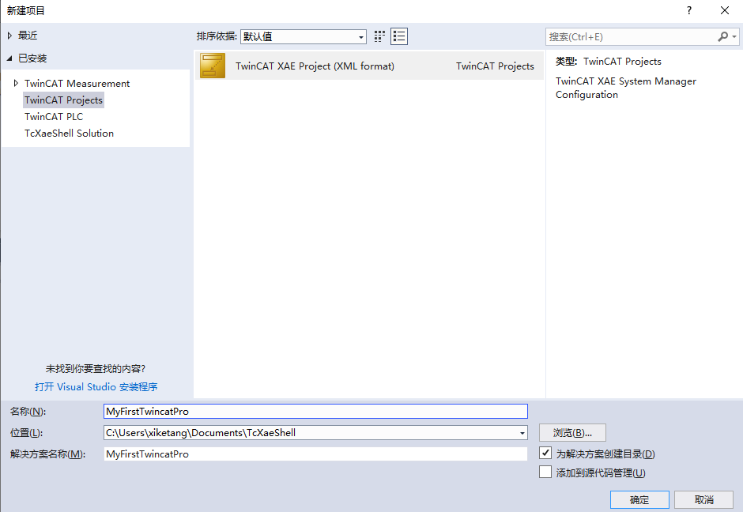
Task: Click the 确定 button
Action: click(x=639, y=499)
